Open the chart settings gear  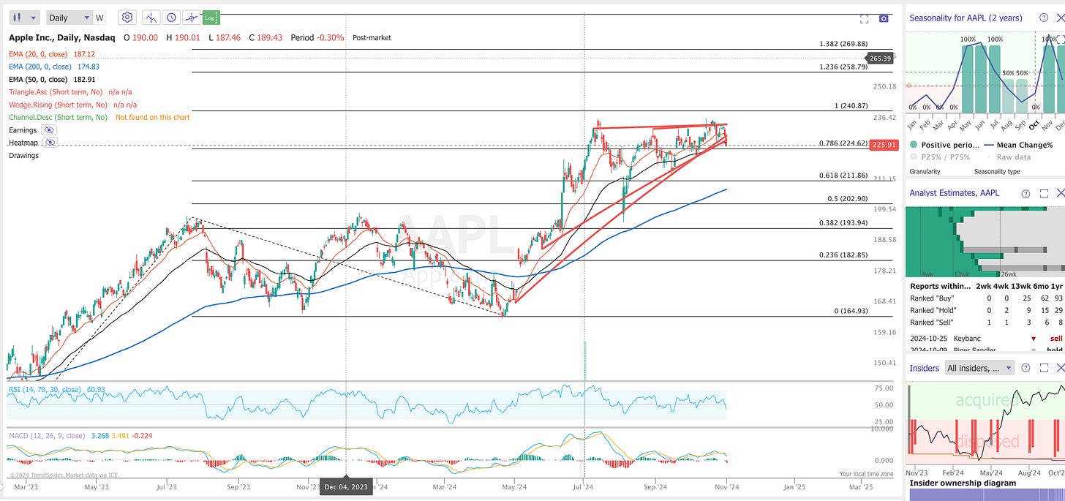coord(127,18)
